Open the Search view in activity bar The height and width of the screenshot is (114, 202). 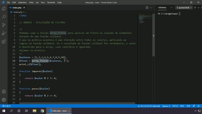[4, 17]
